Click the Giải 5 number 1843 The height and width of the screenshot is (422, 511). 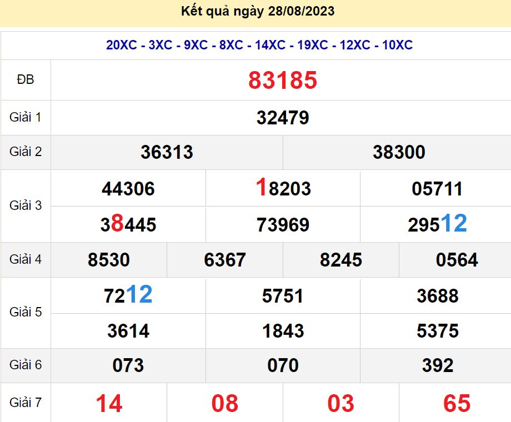283,331
